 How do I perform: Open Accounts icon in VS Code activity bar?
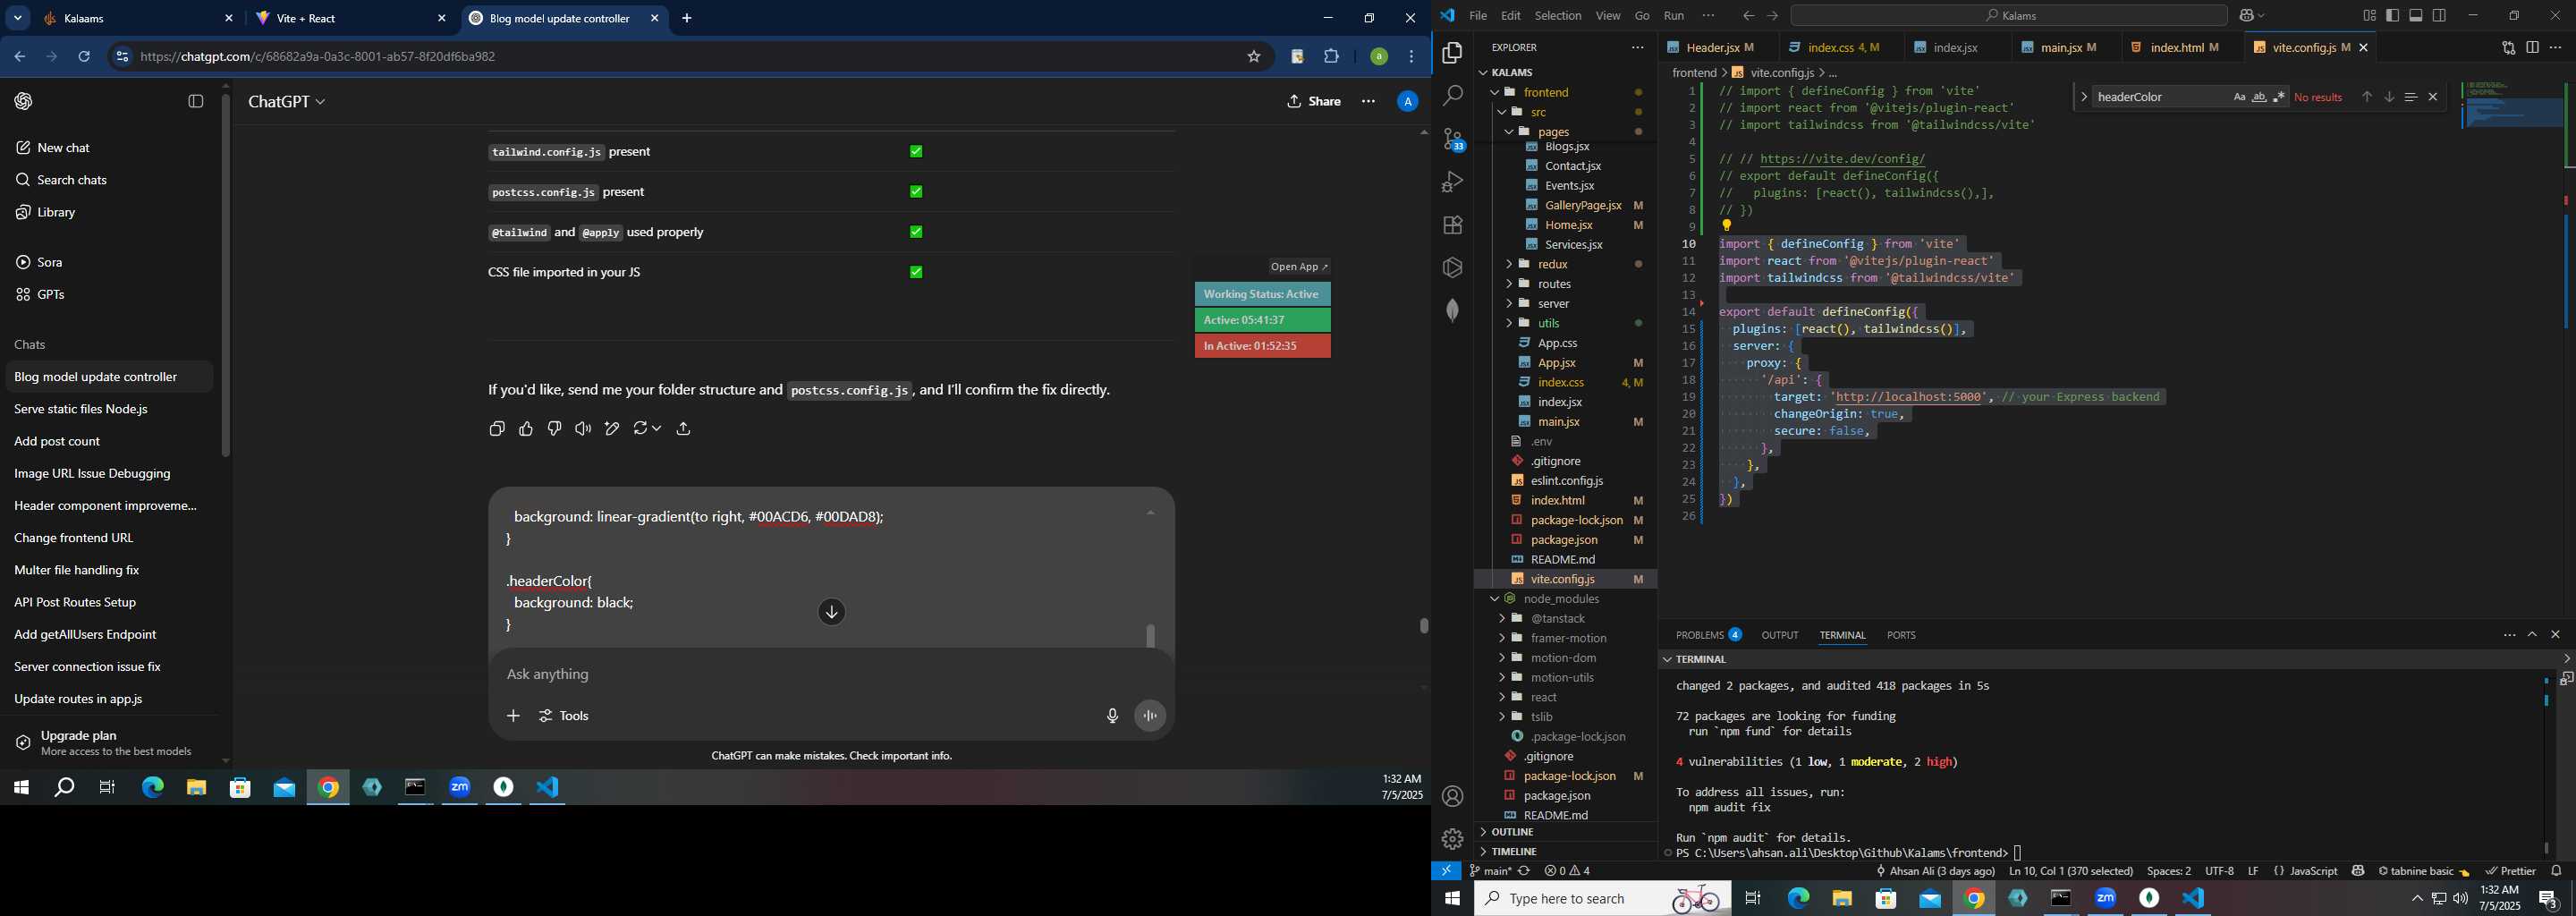[1452, 797]
